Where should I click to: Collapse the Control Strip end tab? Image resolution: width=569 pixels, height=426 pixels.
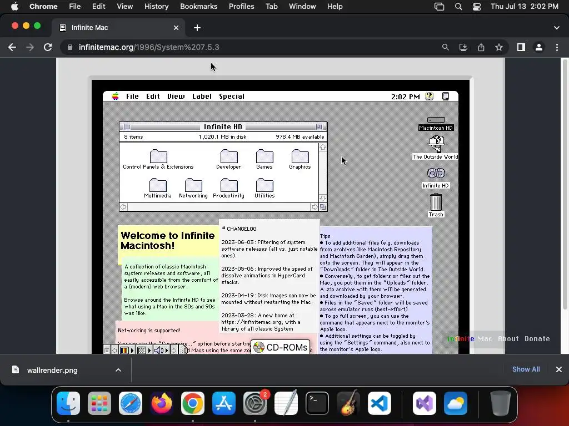click(x=184, y=351)
